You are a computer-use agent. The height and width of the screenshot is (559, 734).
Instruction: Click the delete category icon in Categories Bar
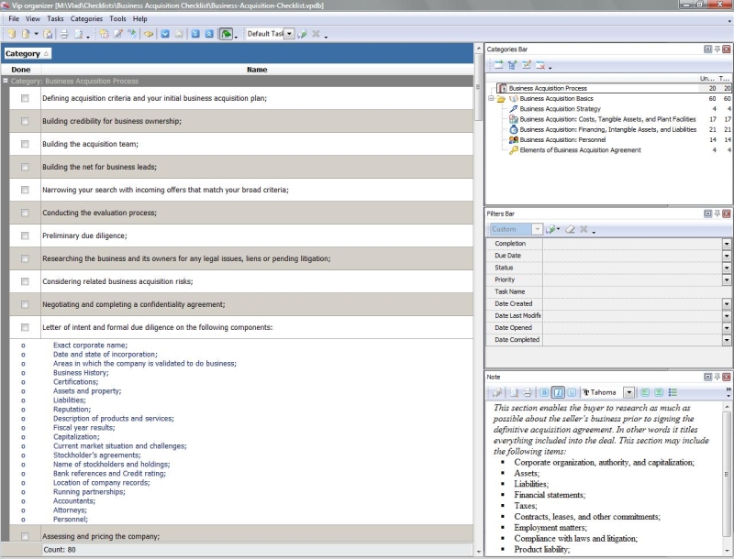click(540, 65)
